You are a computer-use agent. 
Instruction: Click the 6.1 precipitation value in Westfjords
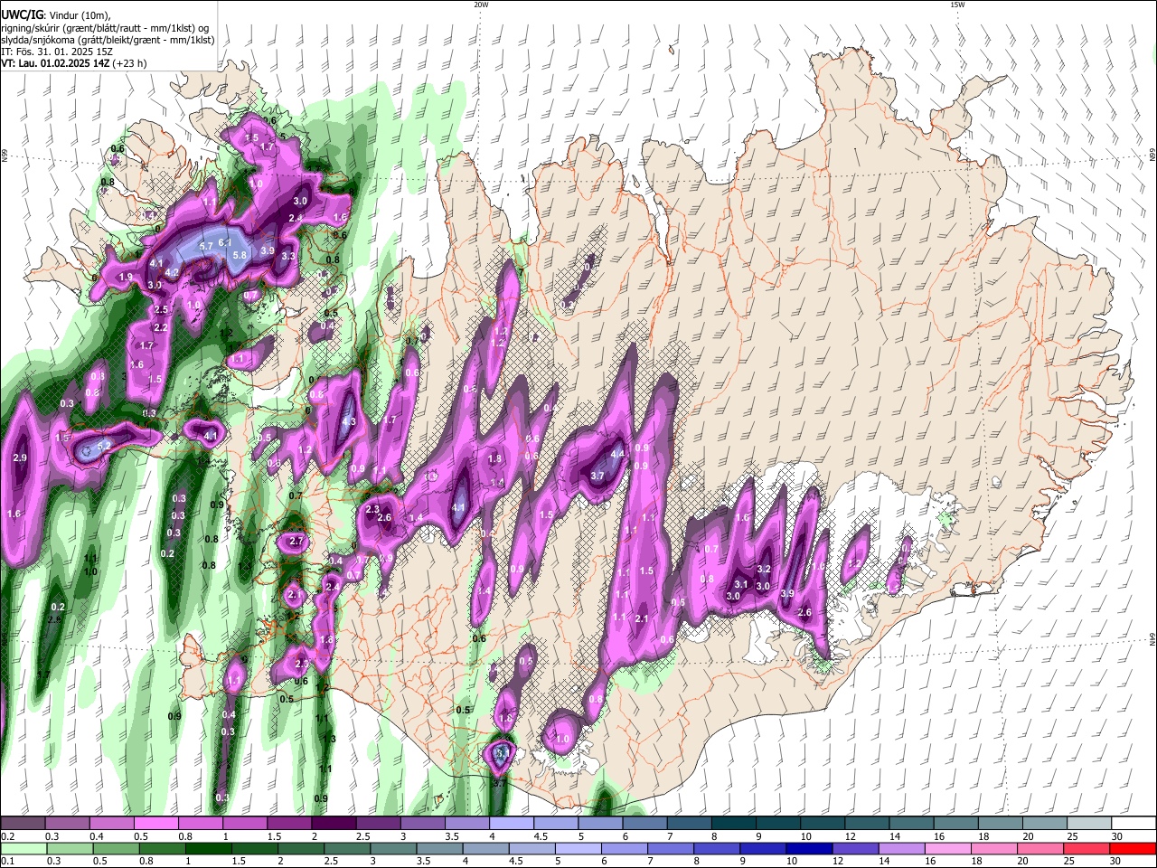(x=226, y=242)
